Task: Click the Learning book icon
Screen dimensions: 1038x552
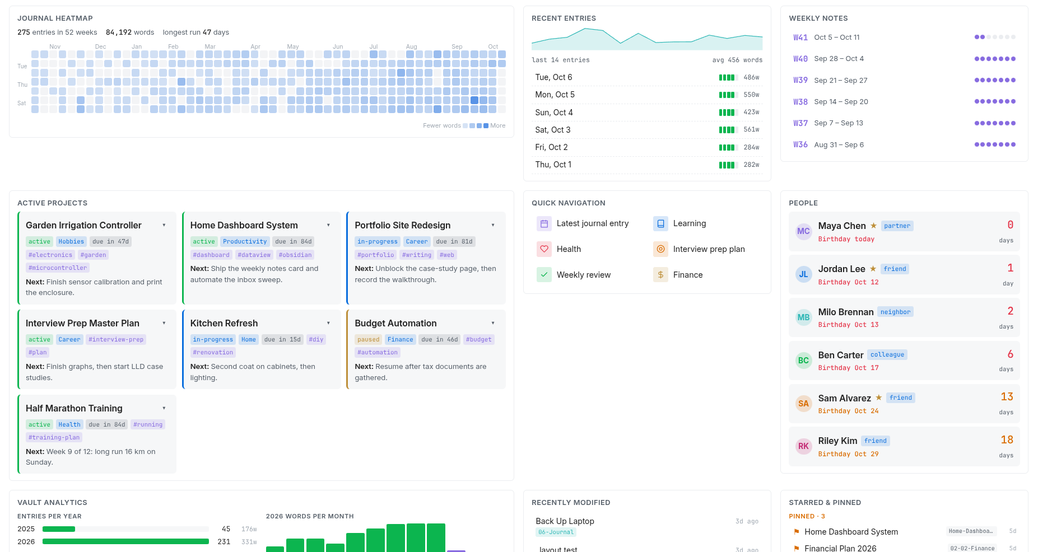Action: pos(660,223)
